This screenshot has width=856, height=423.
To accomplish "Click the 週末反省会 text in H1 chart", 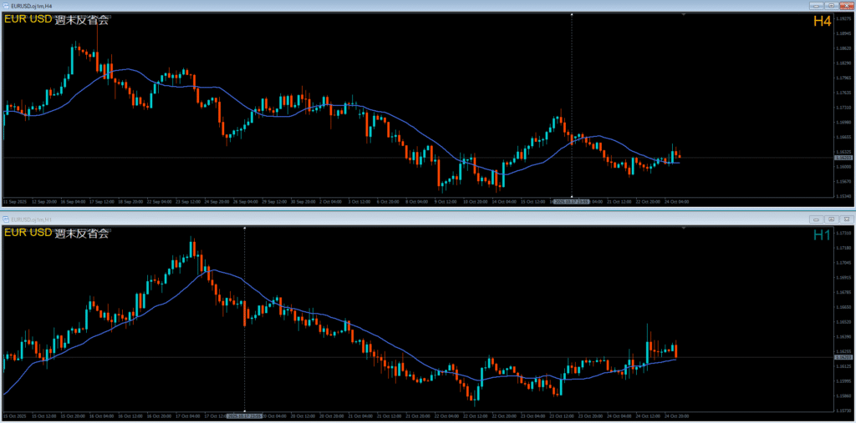I will [81, 233].
